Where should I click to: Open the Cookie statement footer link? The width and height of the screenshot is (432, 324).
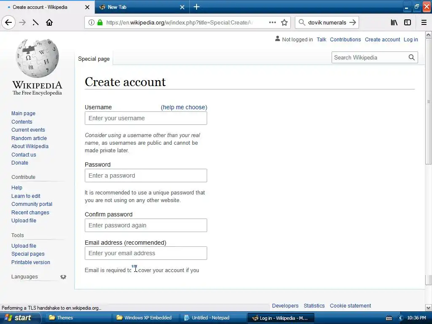click(x=351, y=305)
